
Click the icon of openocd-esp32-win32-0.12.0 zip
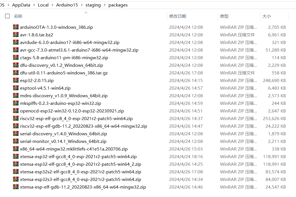click(16, 110)
